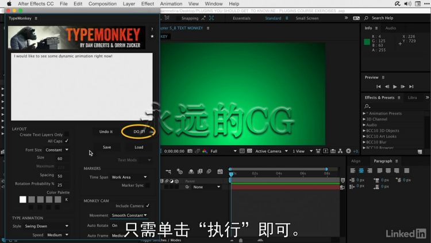The height and width of the screenshot is (243, 431).
Task: Open the Speed Medium dropdown
Action: [x=57, y=235]
